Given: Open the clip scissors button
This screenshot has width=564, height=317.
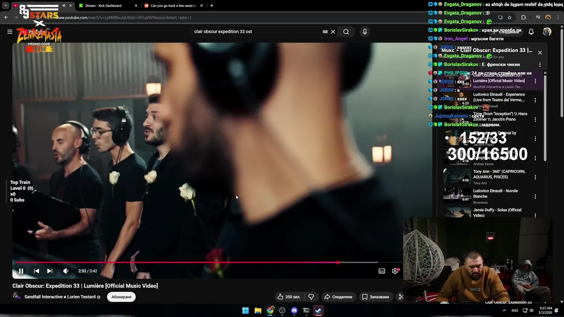Looking at the screenshot, I should 401,297.
